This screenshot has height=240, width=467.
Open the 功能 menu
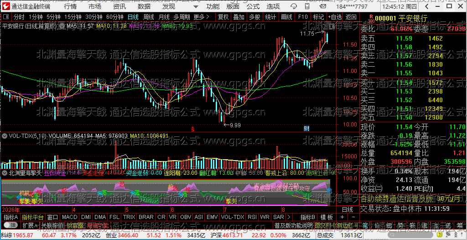pos(213,6)
